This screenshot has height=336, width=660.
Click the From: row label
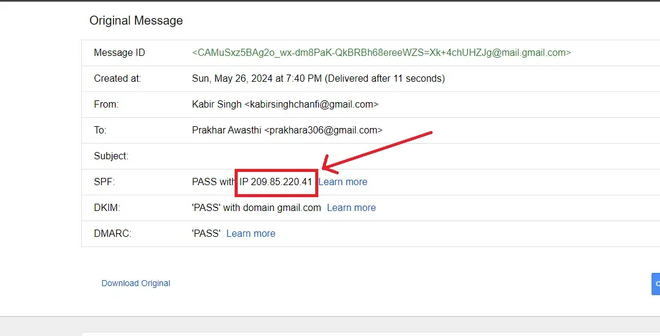106,104
